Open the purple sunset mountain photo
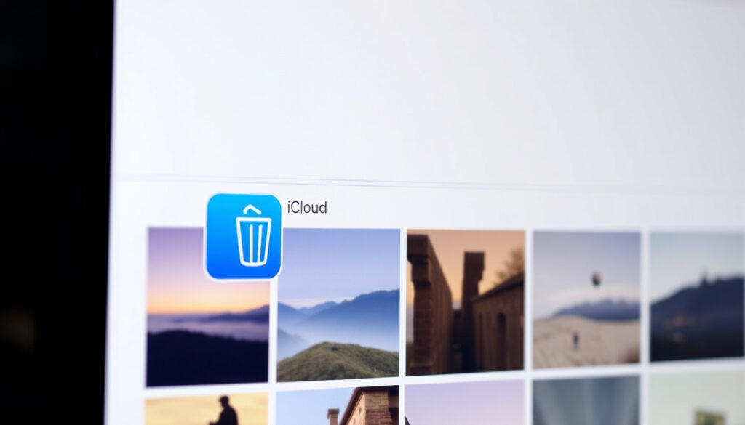 [x=208, y=307]
